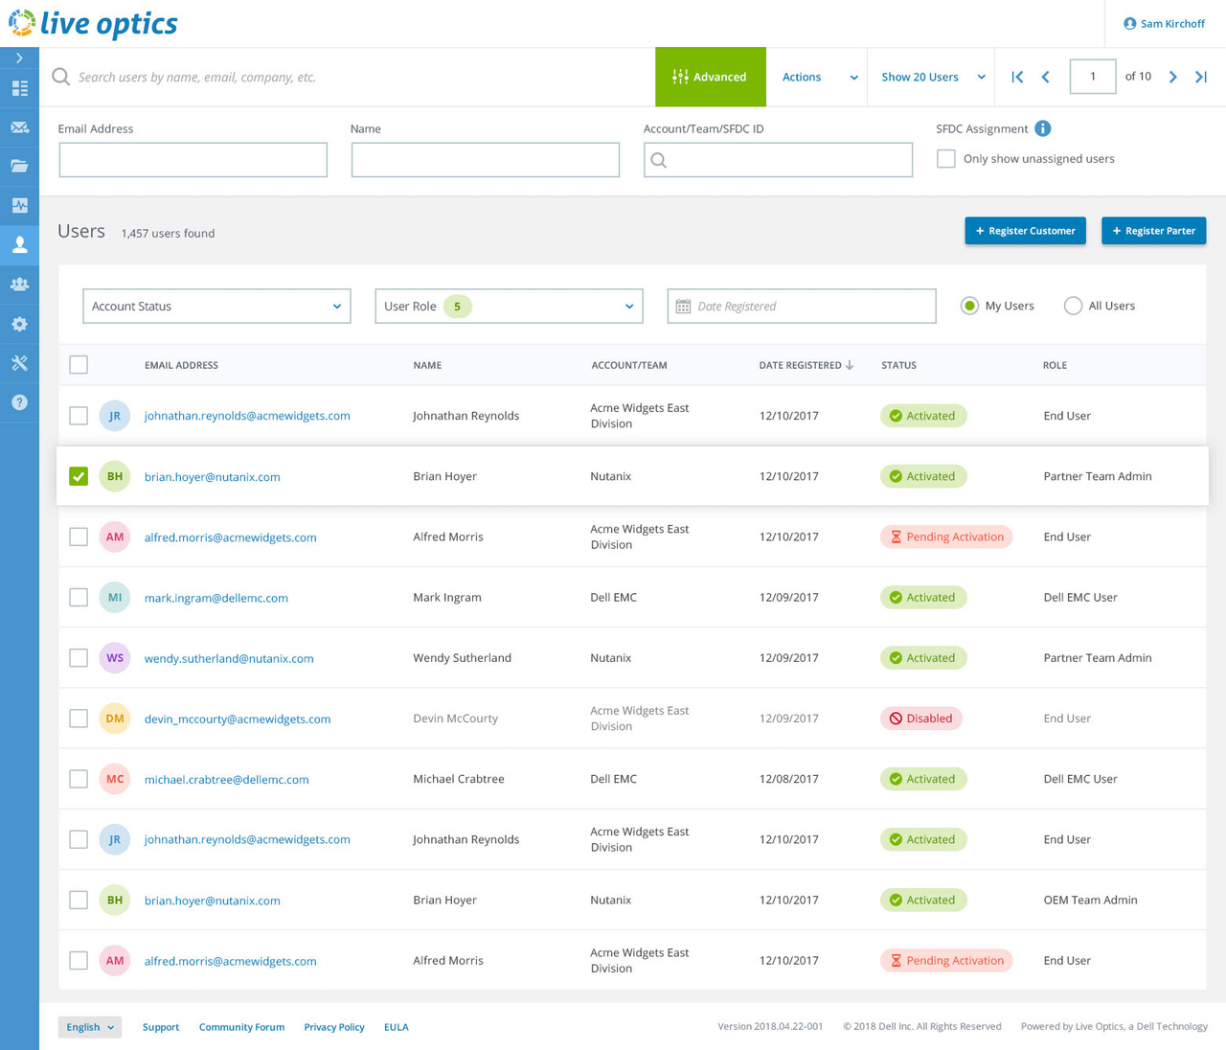
Task: Select the All Users radio button
Action: click(x=1074, y=306)
